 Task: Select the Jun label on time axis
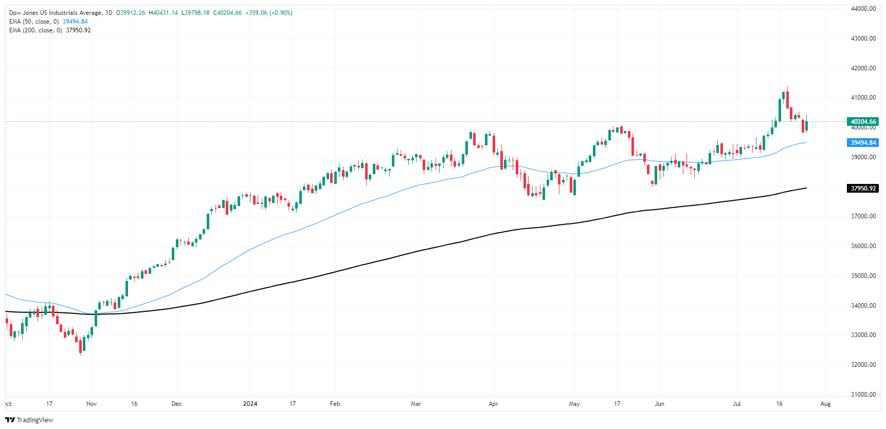tap(659, 404)
